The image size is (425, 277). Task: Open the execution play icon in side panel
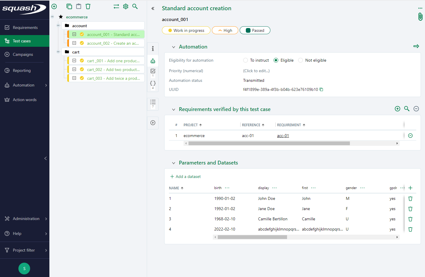coord(153,123)
